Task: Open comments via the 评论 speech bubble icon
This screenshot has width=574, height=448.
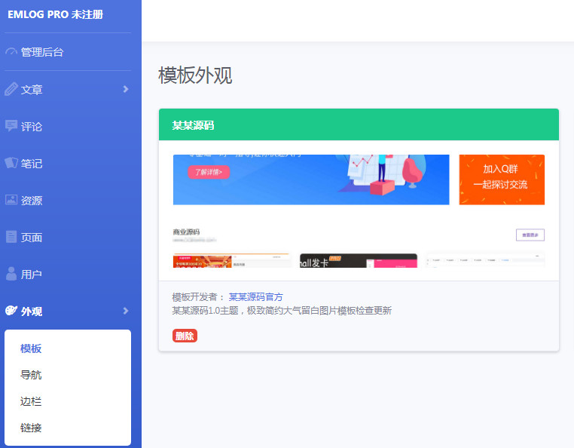Action: [x=11, y=126]
